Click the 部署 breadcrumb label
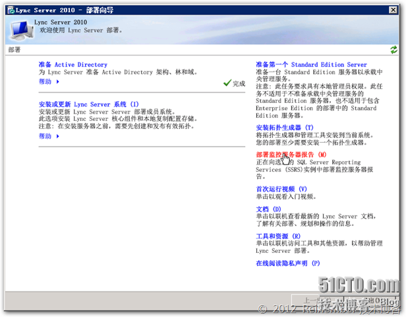The height and width of the screenshot is (317, 406). click(14, 50)
